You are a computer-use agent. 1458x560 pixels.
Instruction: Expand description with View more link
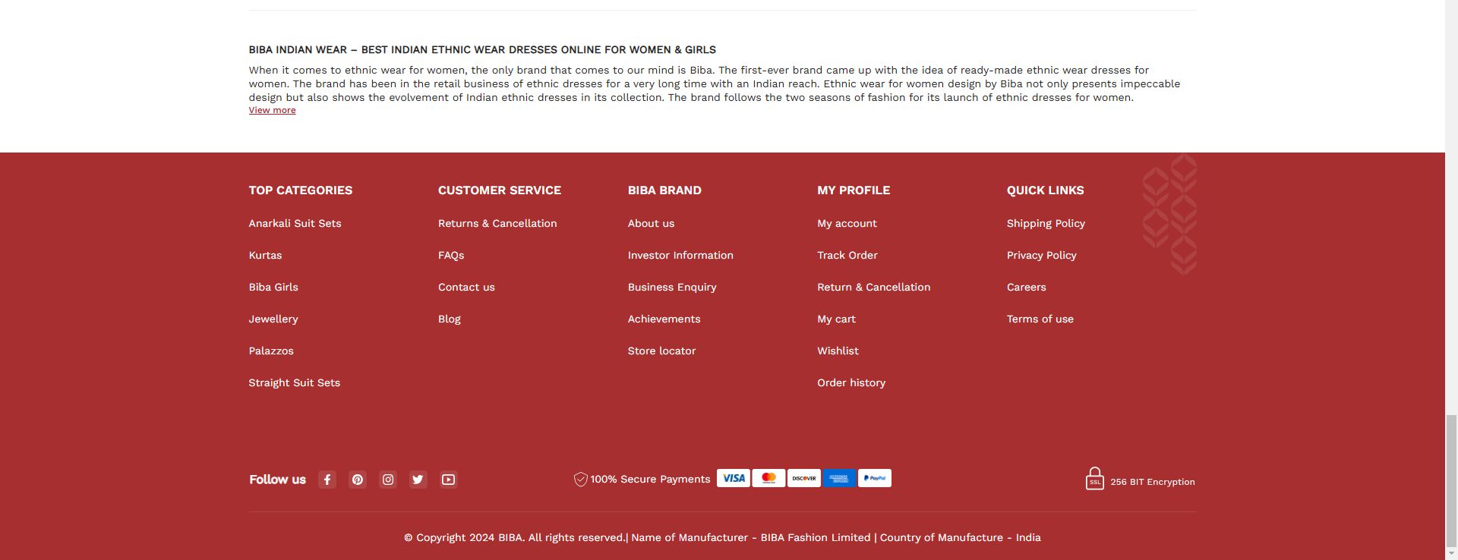pyautogui.click(x=272, y=110)
